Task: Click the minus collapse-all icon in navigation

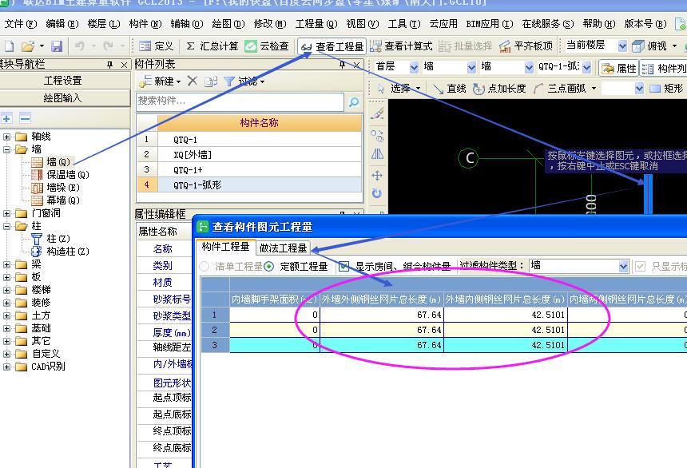Action: [25, 118]
